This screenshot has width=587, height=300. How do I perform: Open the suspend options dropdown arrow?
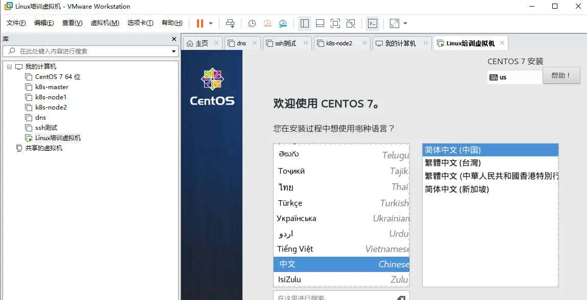pos(211,23)
